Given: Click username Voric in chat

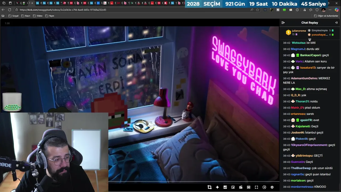Looking at the screenshot, I should (x=299, y=61).
